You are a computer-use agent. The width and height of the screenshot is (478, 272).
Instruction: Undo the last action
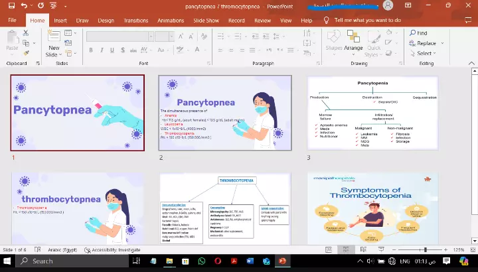point(24,5)
